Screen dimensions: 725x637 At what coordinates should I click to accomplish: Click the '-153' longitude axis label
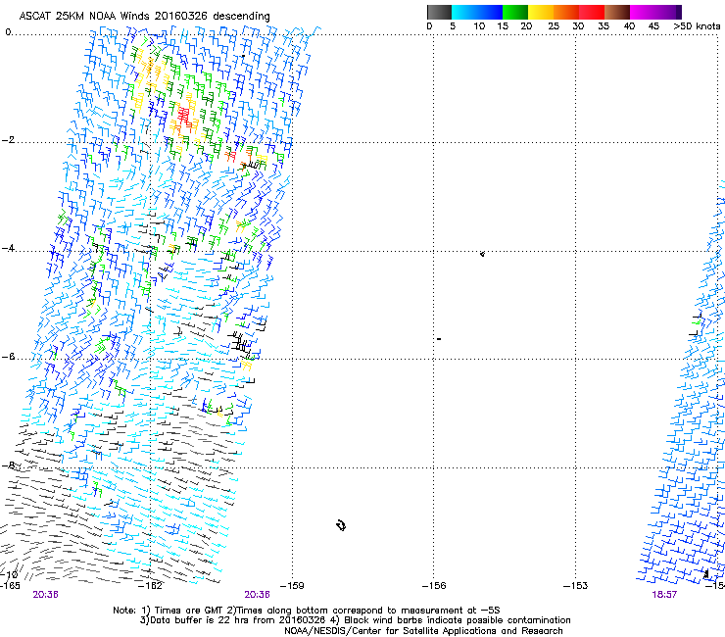pos(576,586)
